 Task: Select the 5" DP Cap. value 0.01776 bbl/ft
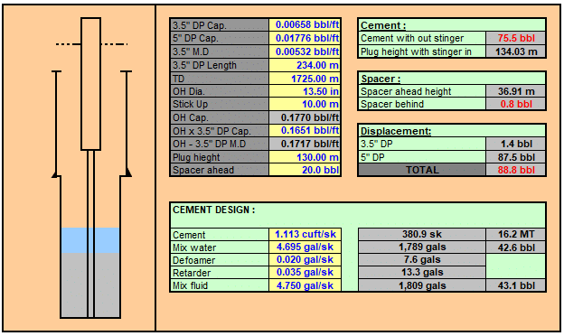[x=305, y=38]
